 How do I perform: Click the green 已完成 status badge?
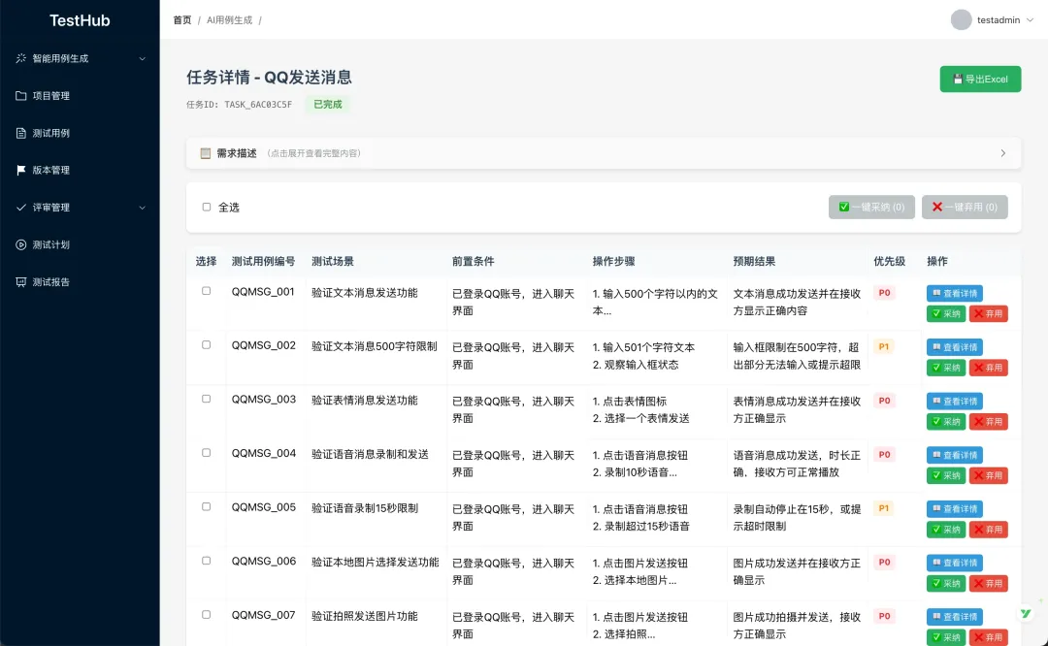coord(327,103)
